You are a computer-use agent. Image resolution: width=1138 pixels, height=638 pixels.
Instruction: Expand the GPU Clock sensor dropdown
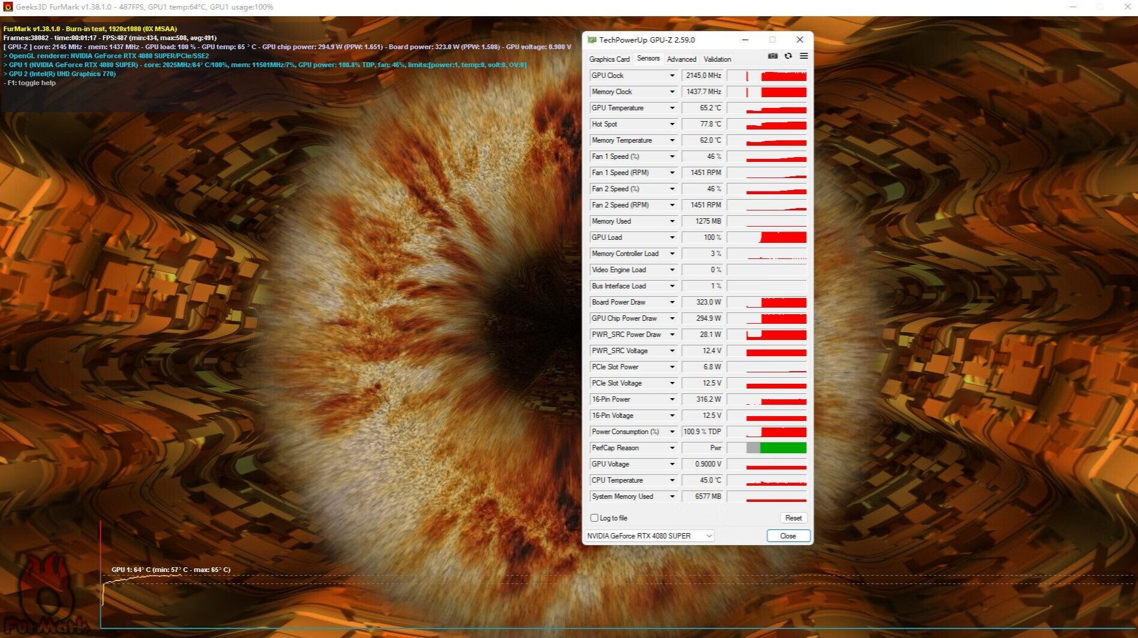coord(672,76)
